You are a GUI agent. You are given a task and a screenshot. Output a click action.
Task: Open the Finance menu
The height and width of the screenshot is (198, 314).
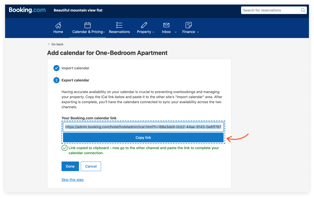(191, 28)
